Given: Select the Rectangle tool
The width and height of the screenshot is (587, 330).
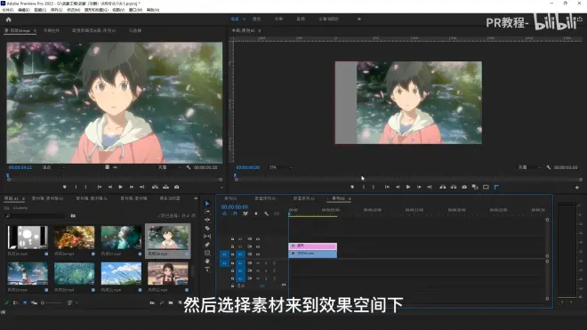Looking at the screenshot, I should point(207,253).
